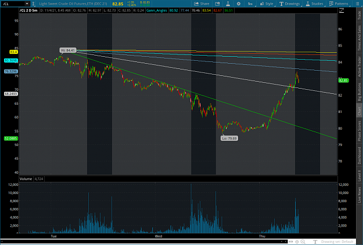Click the text tool T icon at bottom
The height and width of the screenshot is (245, 363).
pos(315,242)
